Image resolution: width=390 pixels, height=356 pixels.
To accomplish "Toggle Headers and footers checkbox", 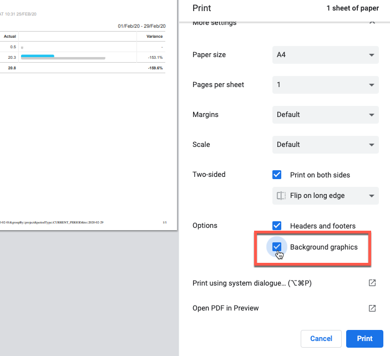I will click(277, 226).
